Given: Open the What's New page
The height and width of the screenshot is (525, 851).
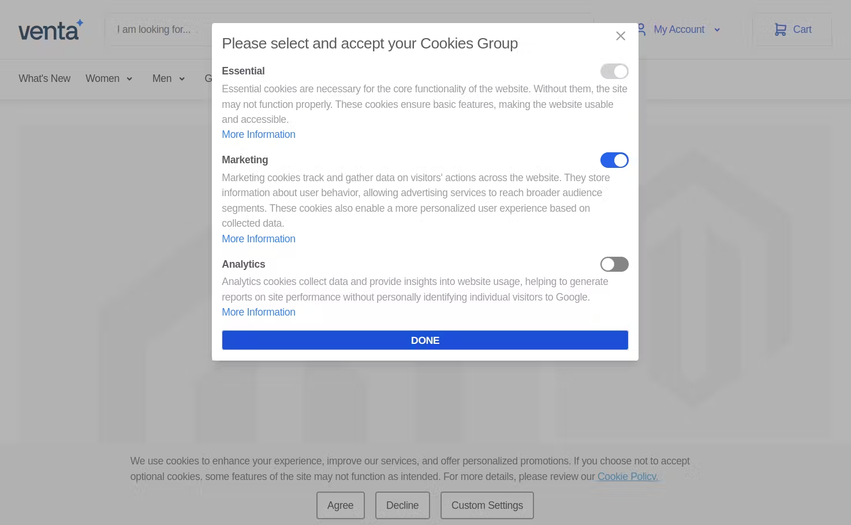Looking at the screenshot, I should pyautogui.click(x=44, y=78).
